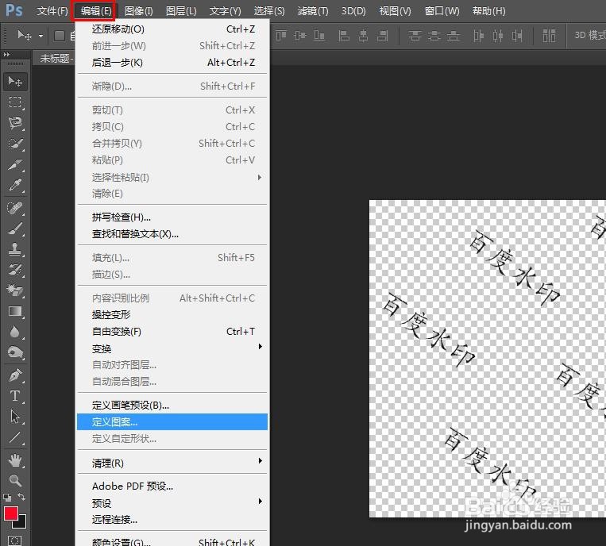Open the 窗口(W) menu
The image size is (606, 546).
pyautogui.click(x=442, y=11)
